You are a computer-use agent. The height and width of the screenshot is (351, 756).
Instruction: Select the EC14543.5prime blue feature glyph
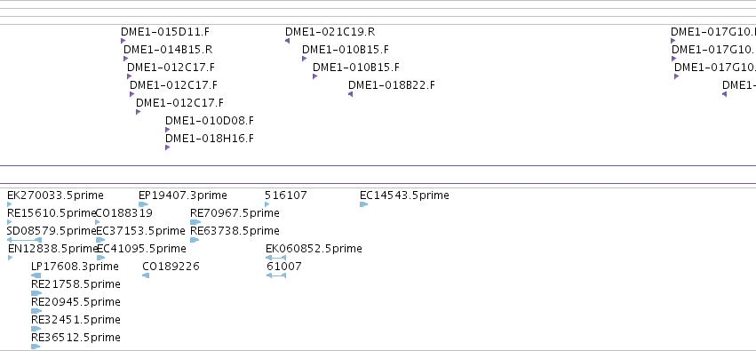pyautogui.click(x=364, y=204)
